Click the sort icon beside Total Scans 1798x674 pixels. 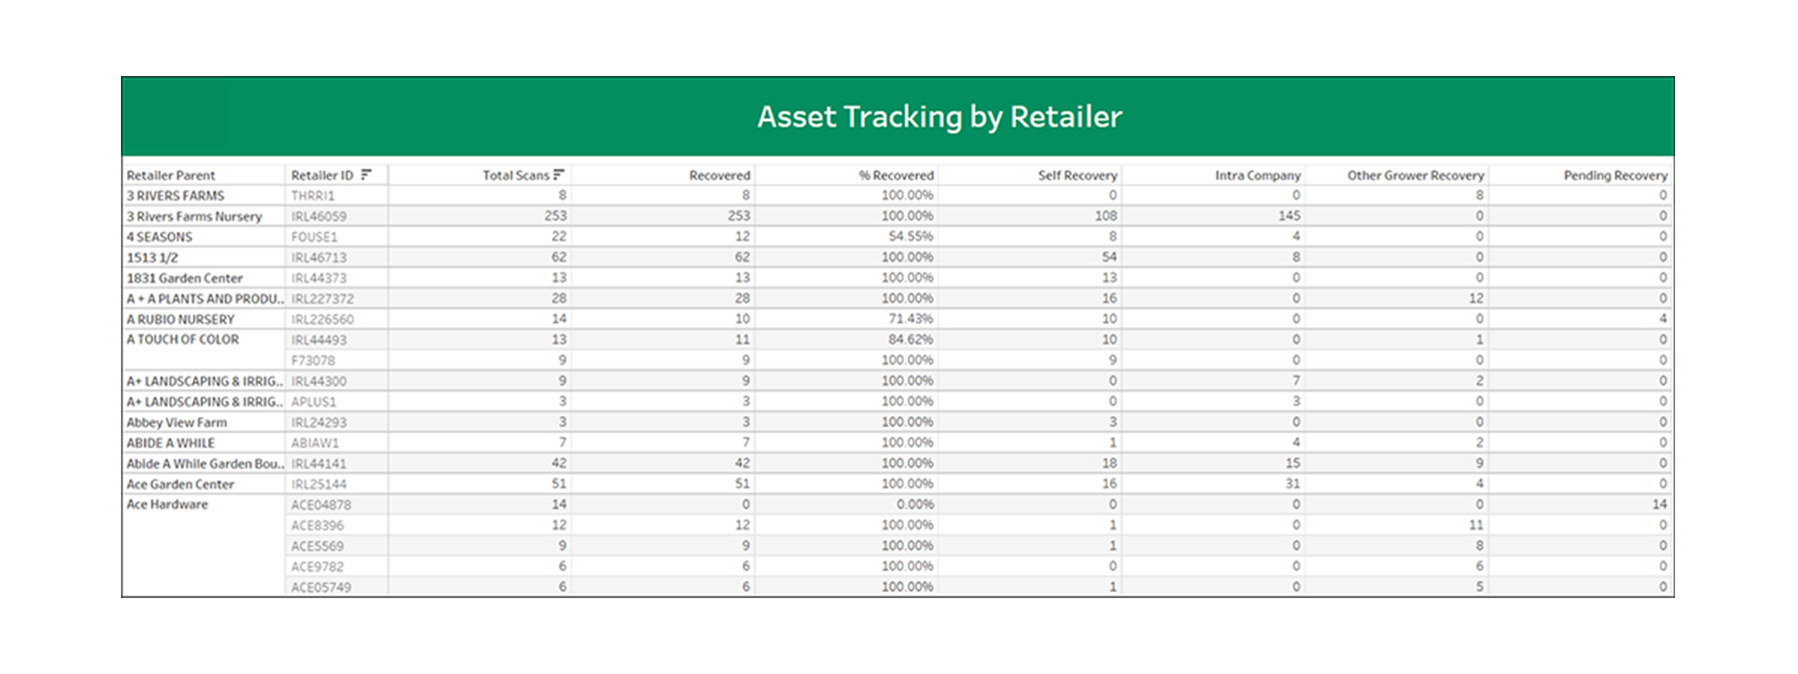(558, 175)
